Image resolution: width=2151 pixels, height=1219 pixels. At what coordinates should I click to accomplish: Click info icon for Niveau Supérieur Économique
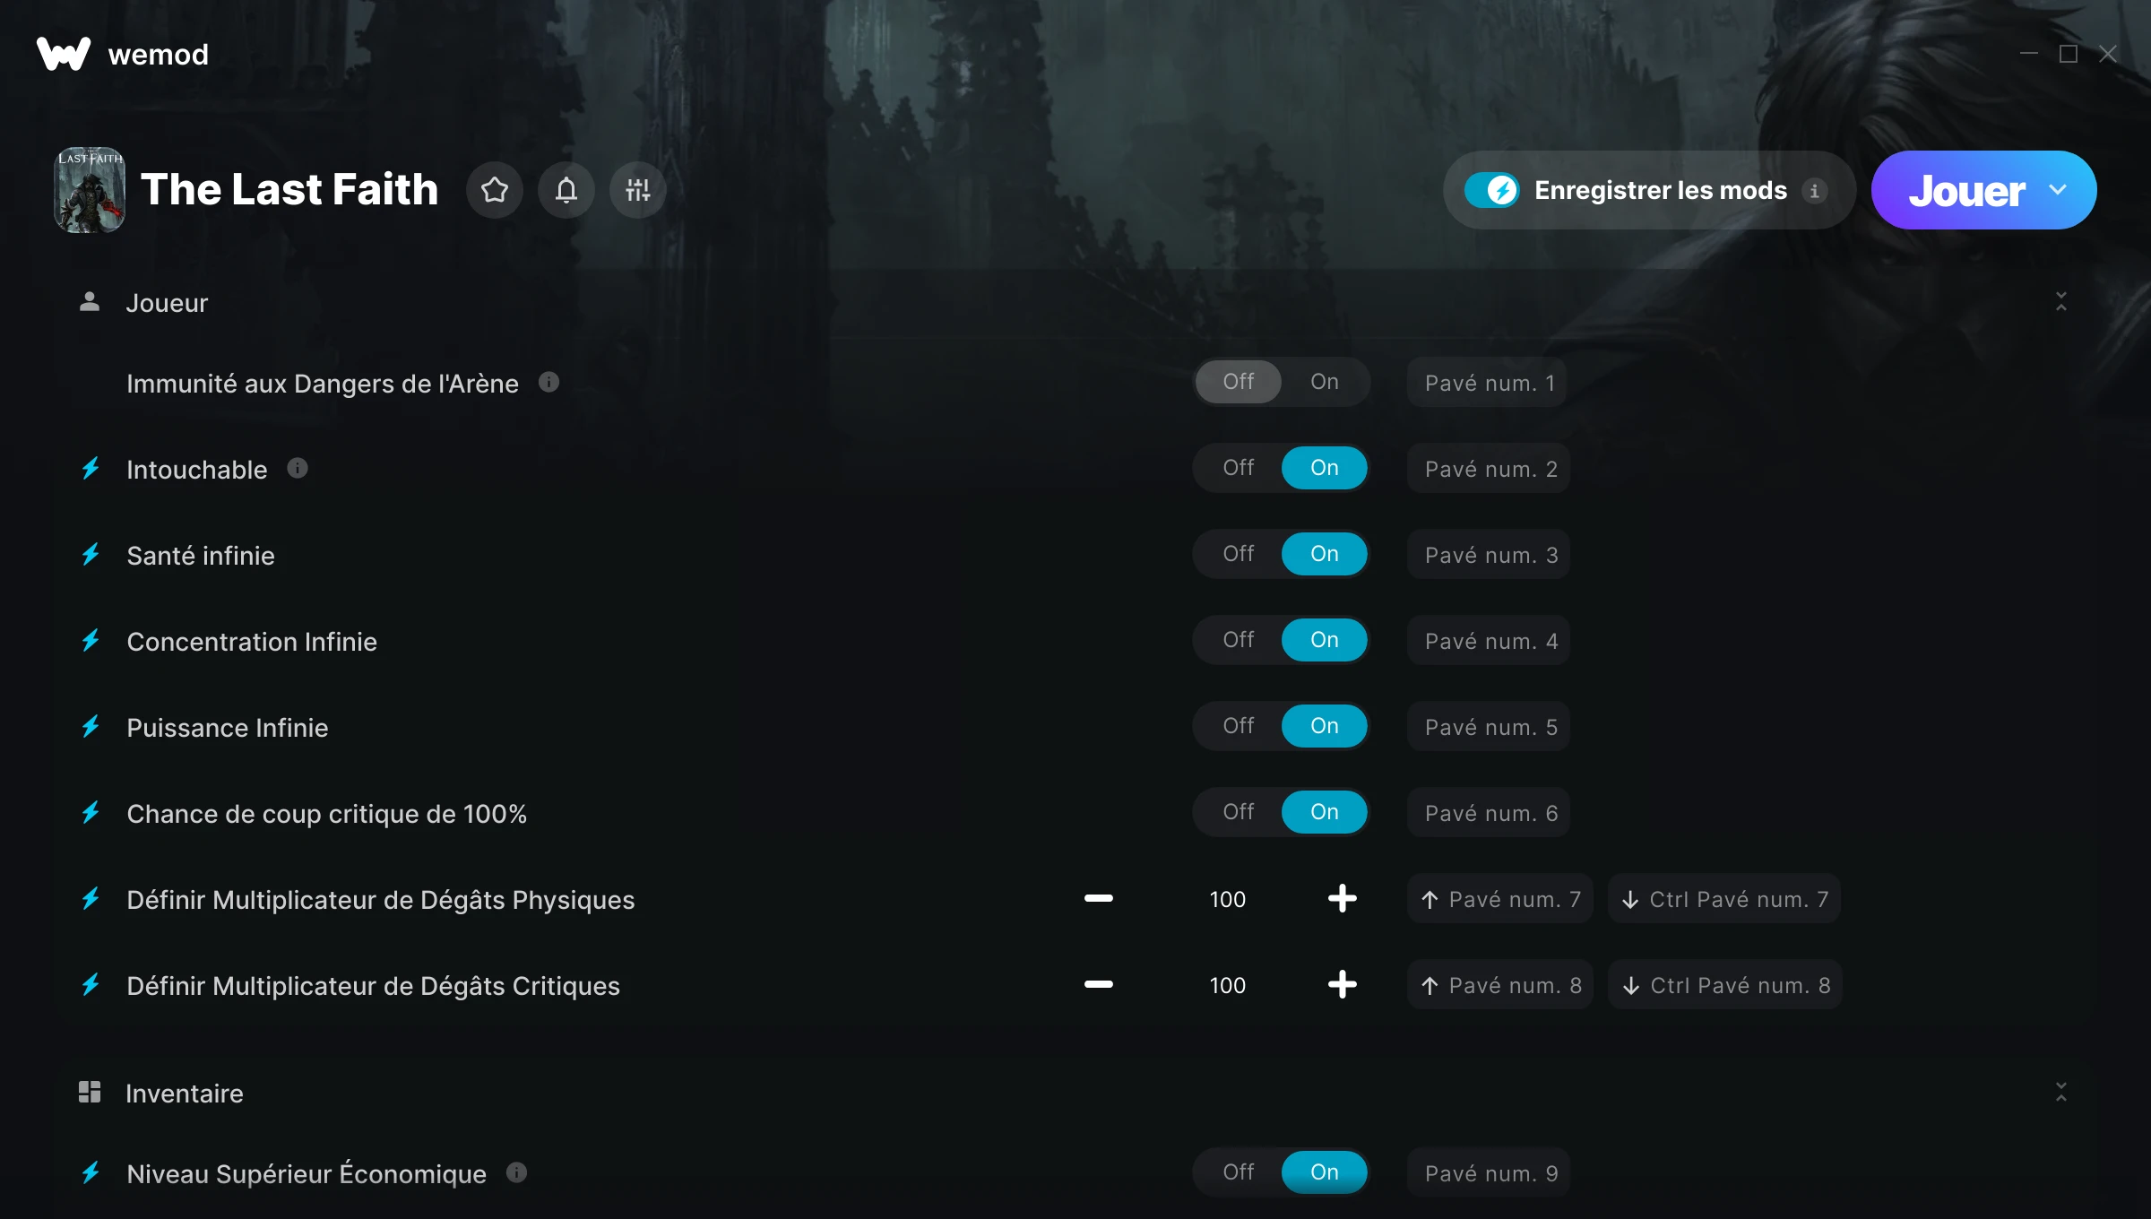pos(517,1172)
